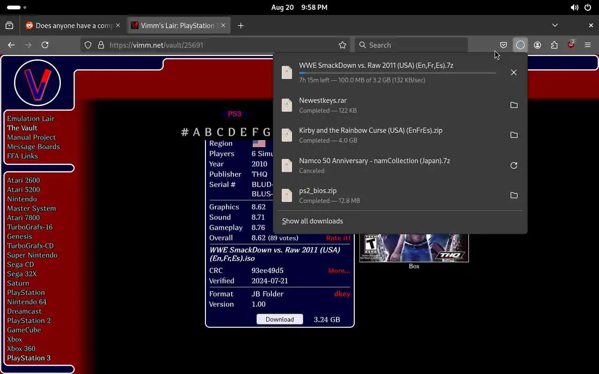Click the Box cover thumbnail
599x374 pixels.
[x=414, y=248]
